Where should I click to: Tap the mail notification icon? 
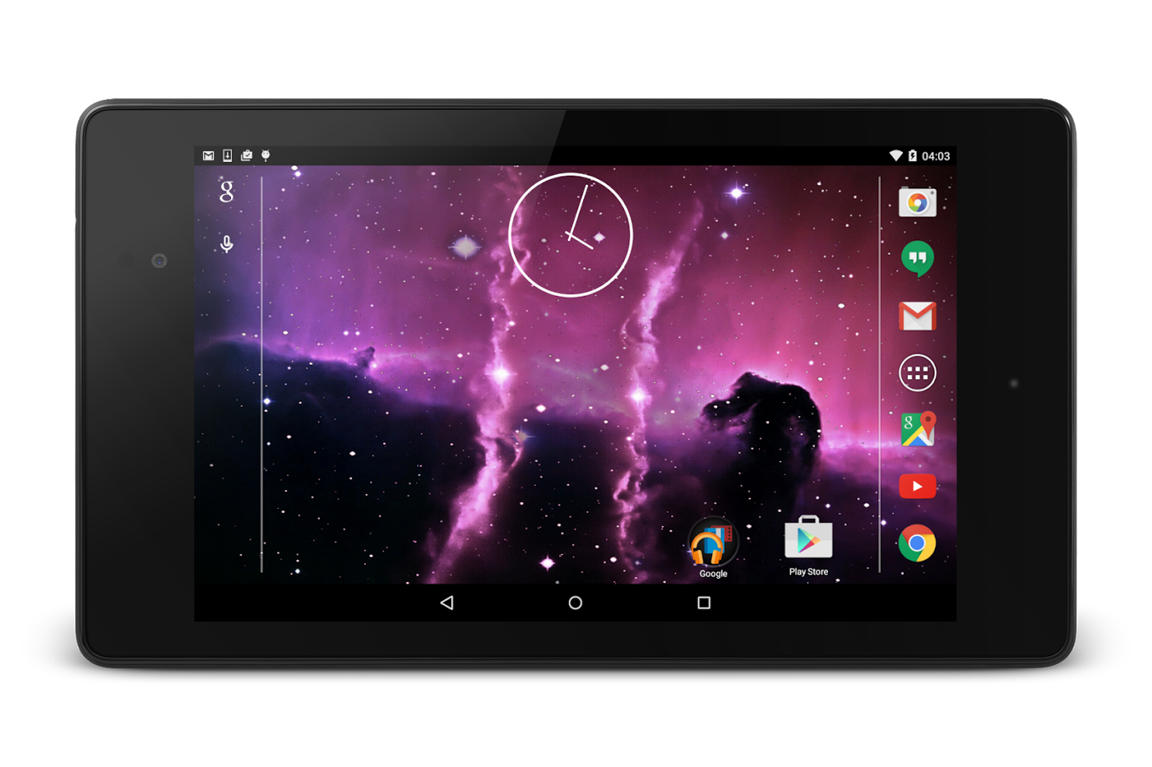[208, 155]
